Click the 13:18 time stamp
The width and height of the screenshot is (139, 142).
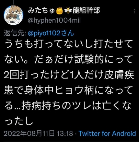pos(65,133)
